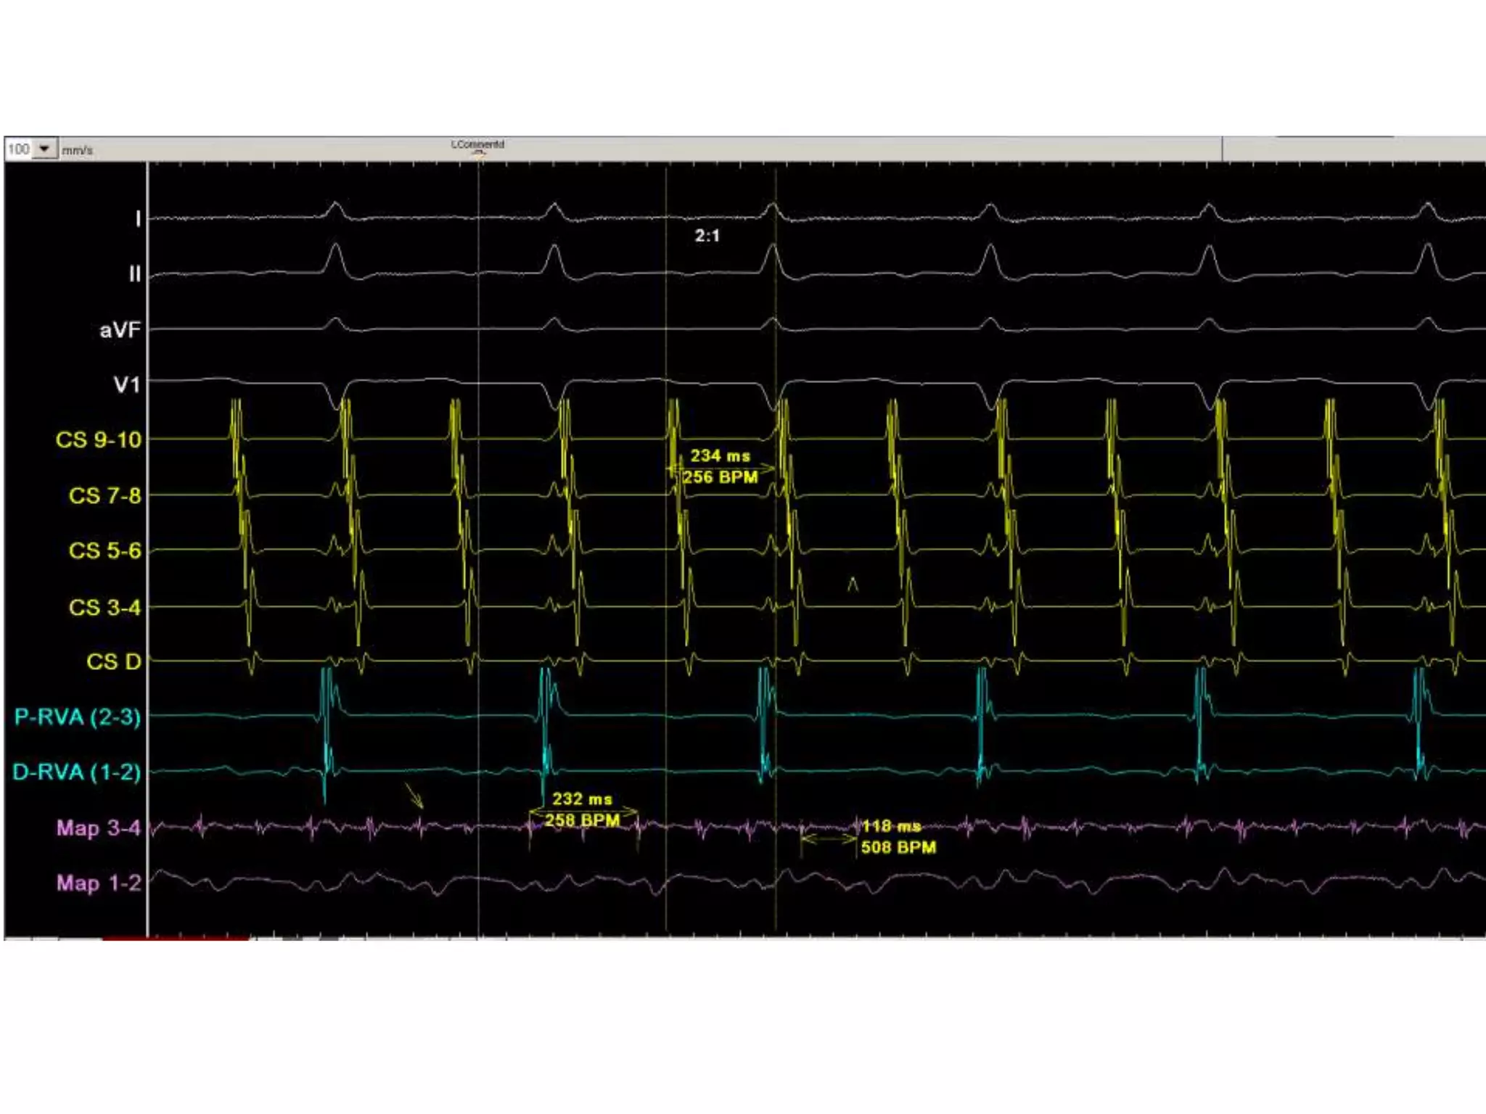Click the mm/s unit label
The height and width of the screenshot is (1114, 1486).
click(77, 150)
